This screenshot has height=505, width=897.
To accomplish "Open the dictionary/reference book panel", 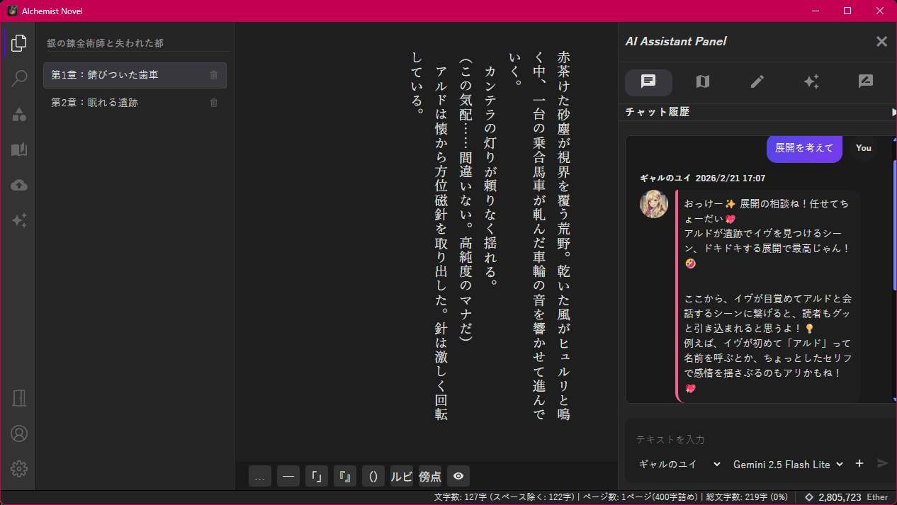I will point(19,149).
